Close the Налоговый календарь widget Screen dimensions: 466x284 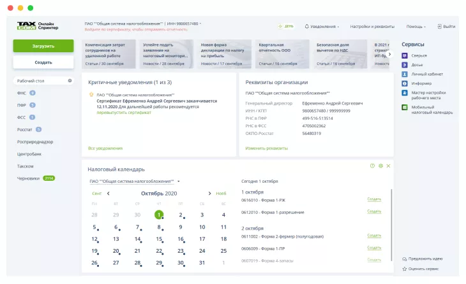[x=388, y=166]
